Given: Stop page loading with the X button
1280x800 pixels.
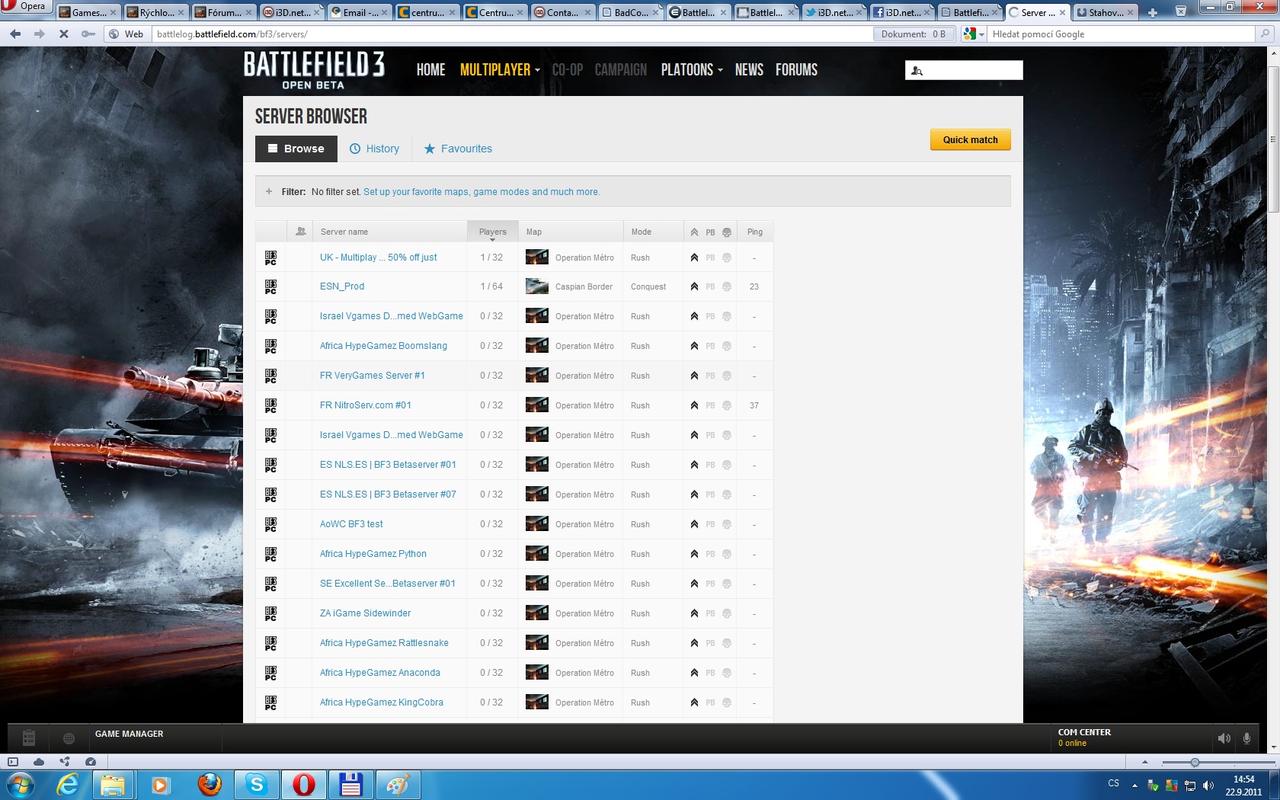Looking at the screenshot, I should (64, 34).
